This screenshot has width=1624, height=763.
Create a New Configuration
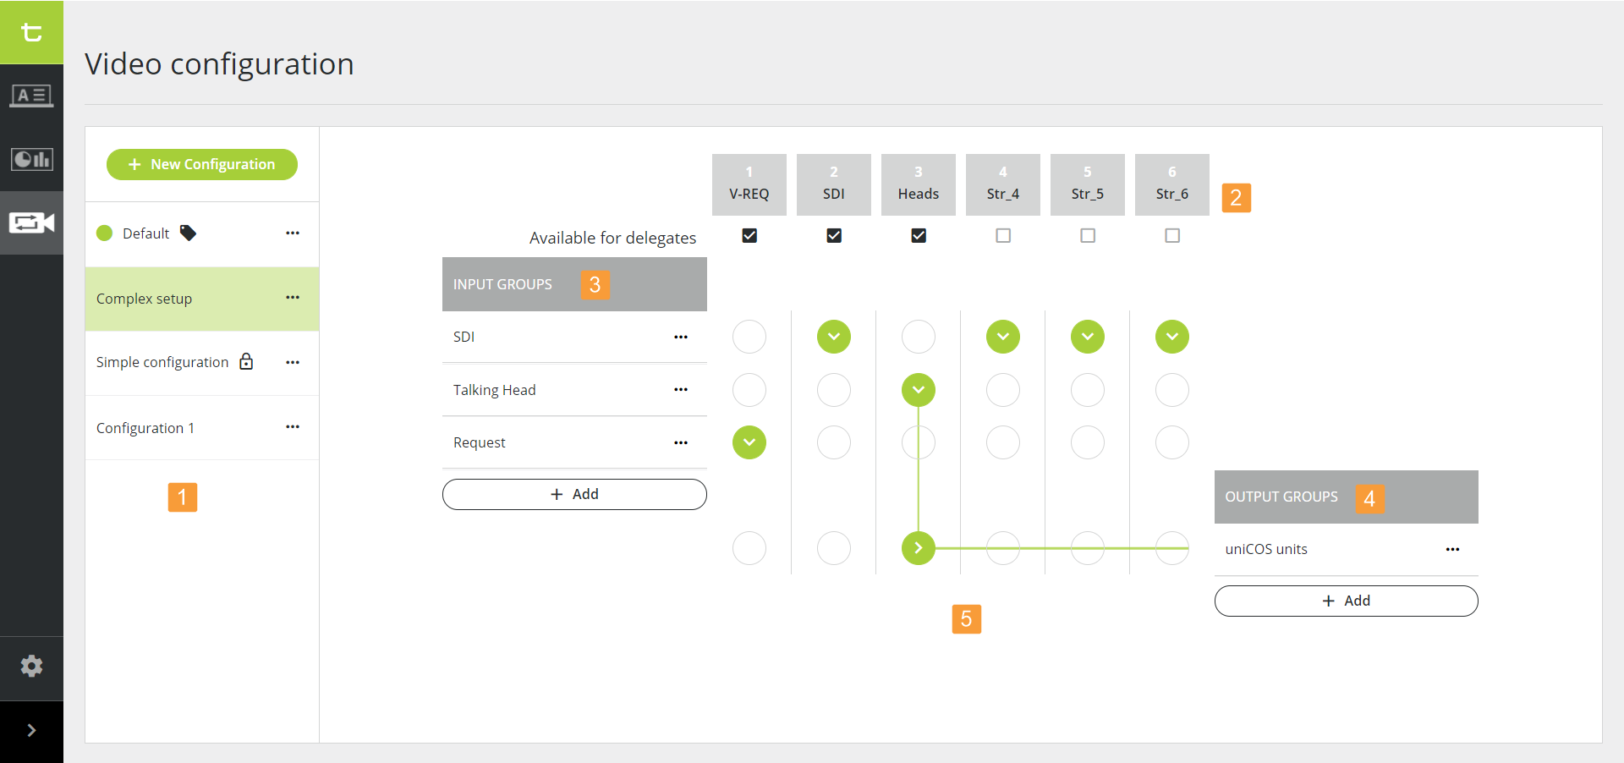coord(202,164)
